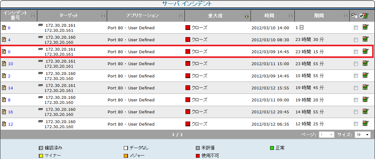Click server icon in incident 6 target
This screenshot has width=375, height=159.
point(40,25)
